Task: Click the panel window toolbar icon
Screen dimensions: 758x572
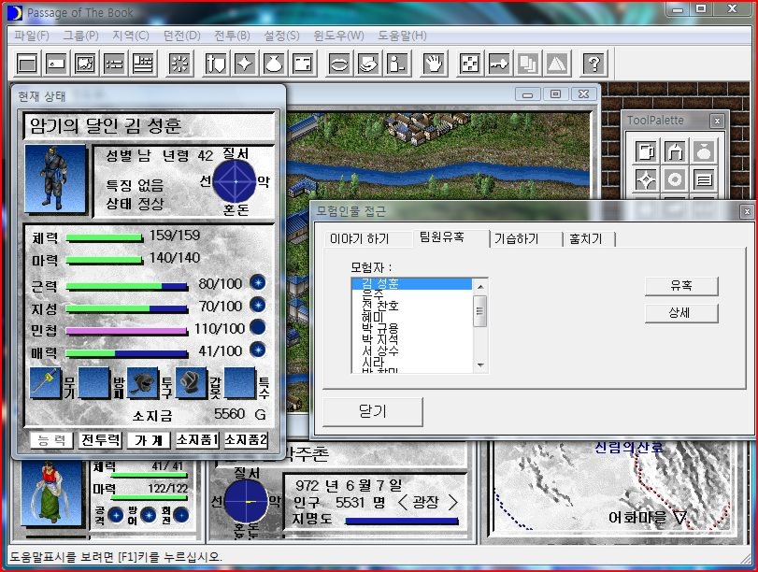Action: (x=303, y=64)
